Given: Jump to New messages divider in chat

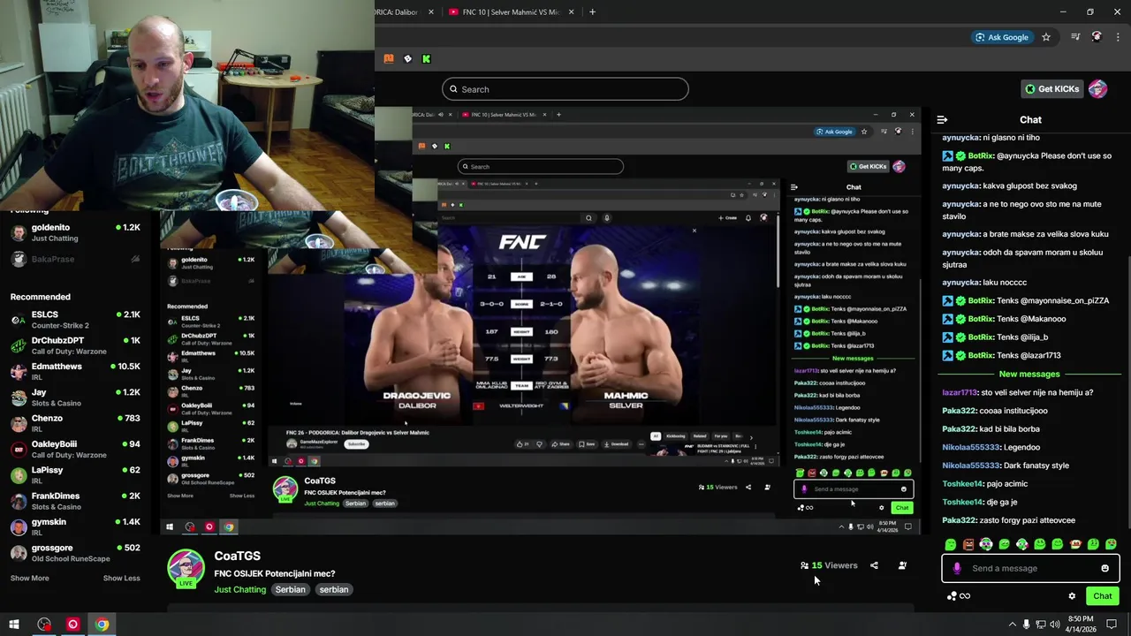Looking at the screenshot, I should click(1029, 374).
